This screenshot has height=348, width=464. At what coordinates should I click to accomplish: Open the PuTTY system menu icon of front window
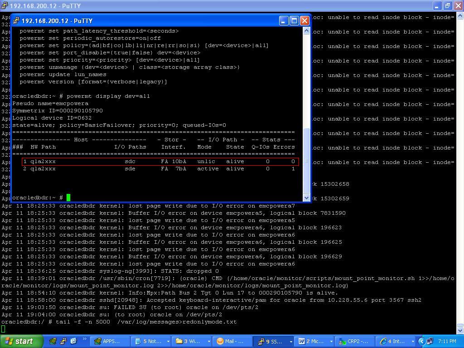tap(16, 21)
